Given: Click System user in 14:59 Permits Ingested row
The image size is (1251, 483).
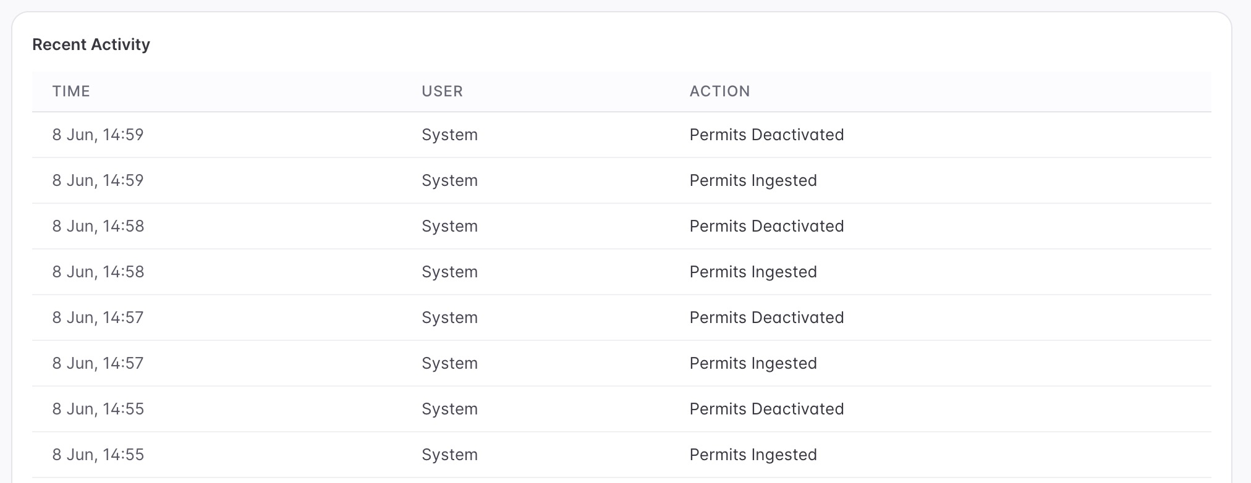Looking at the screenshot, I should [449, 180].
